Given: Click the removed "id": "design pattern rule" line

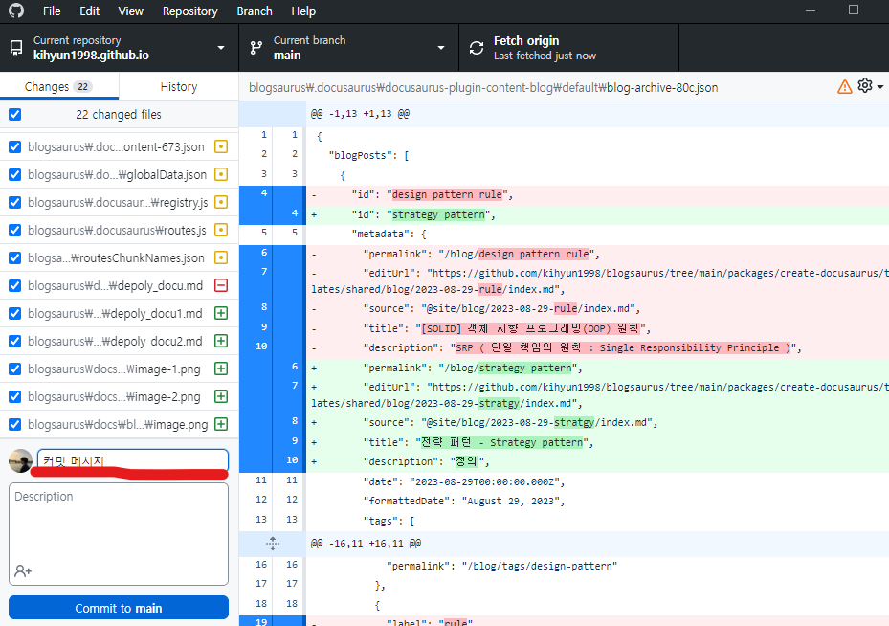Looking at the screenshot, I should click(x=597, y=194).
